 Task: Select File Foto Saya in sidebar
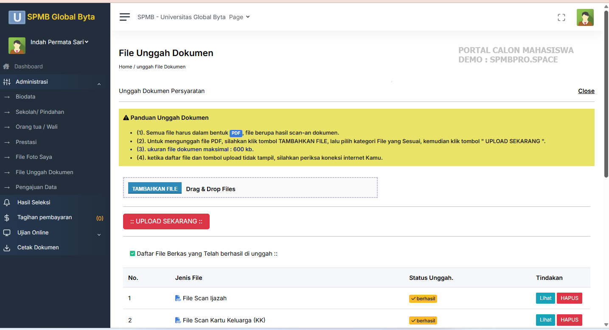tap(34, 157)
